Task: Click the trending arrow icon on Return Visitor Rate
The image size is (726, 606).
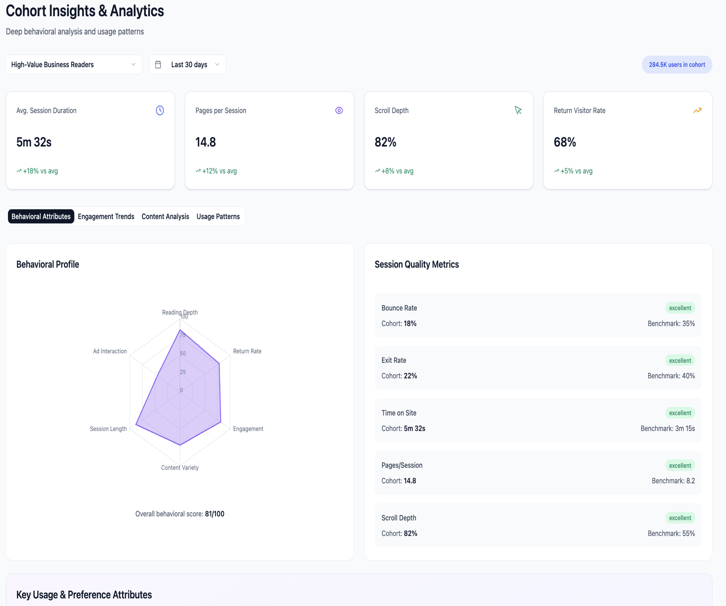Action: [x=697, y=110]
